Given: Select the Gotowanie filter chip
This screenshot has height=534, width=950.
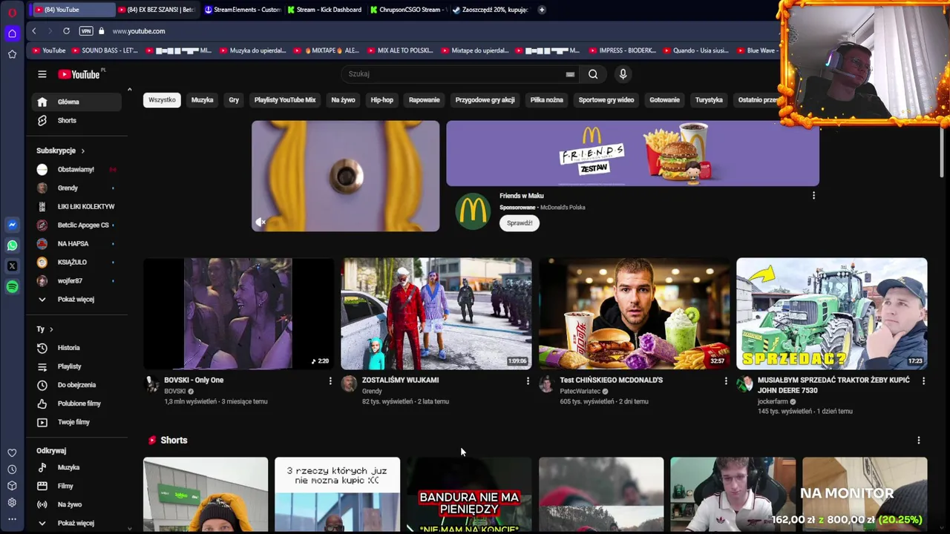Looking at the screenshot, I should pos(664,100).
